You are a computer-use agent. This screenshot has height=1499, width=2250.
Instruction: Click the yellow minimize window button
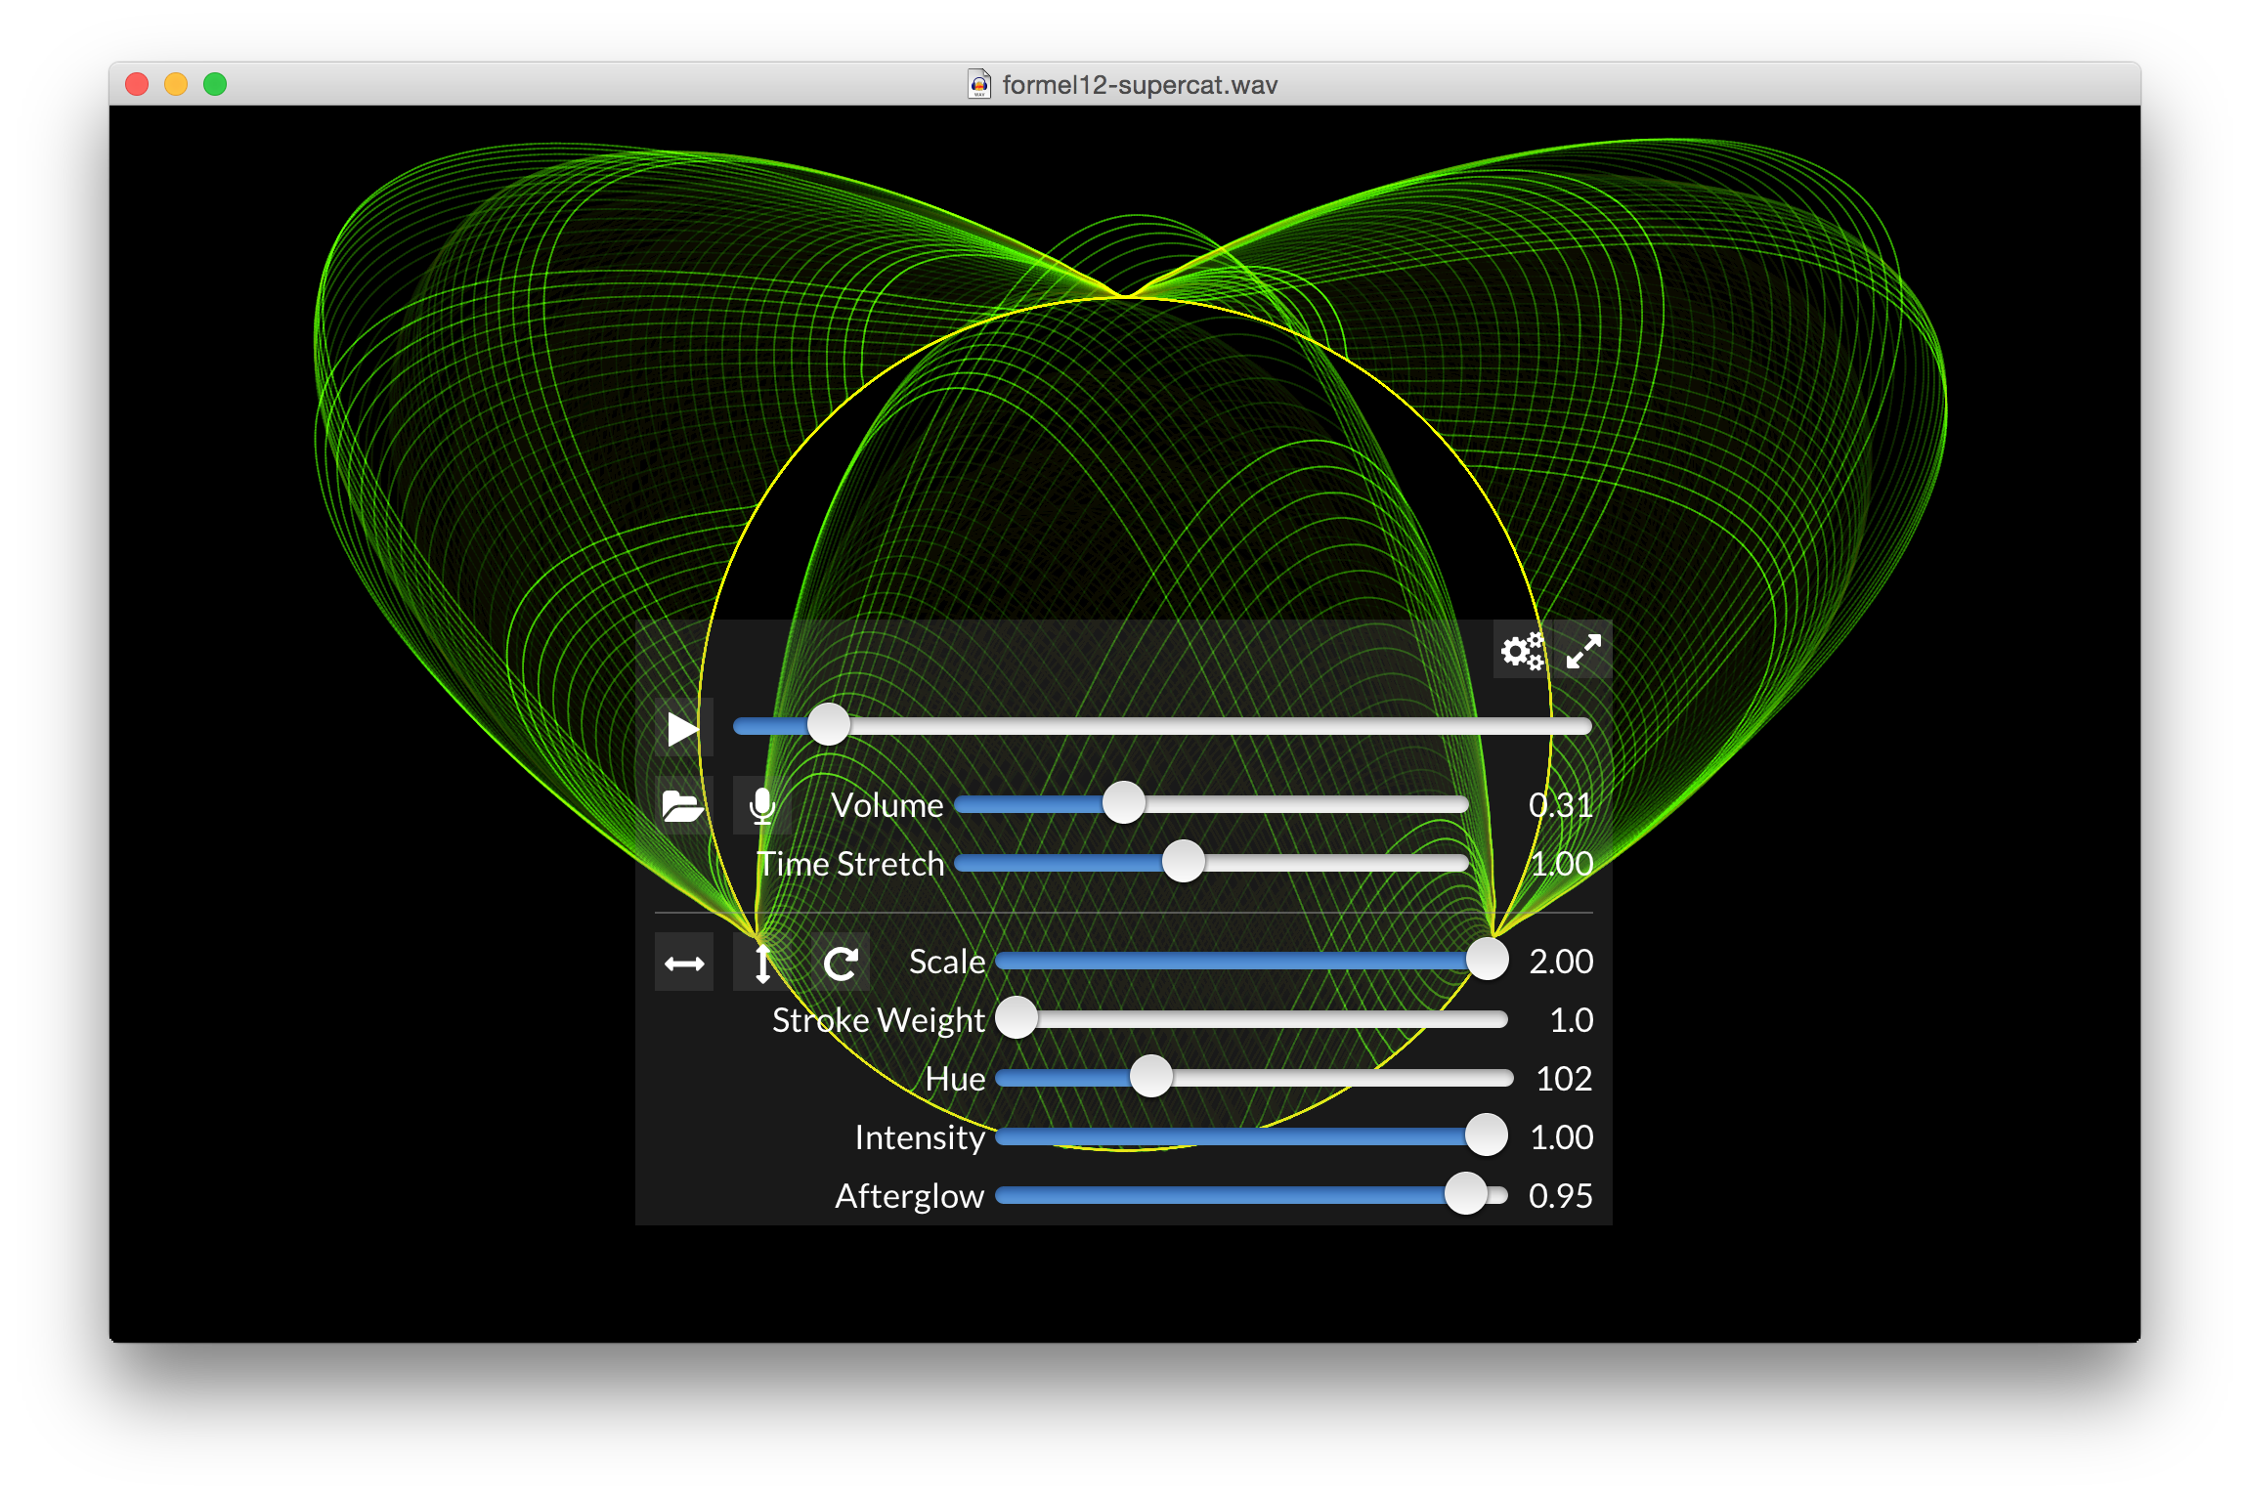(176, 84)
